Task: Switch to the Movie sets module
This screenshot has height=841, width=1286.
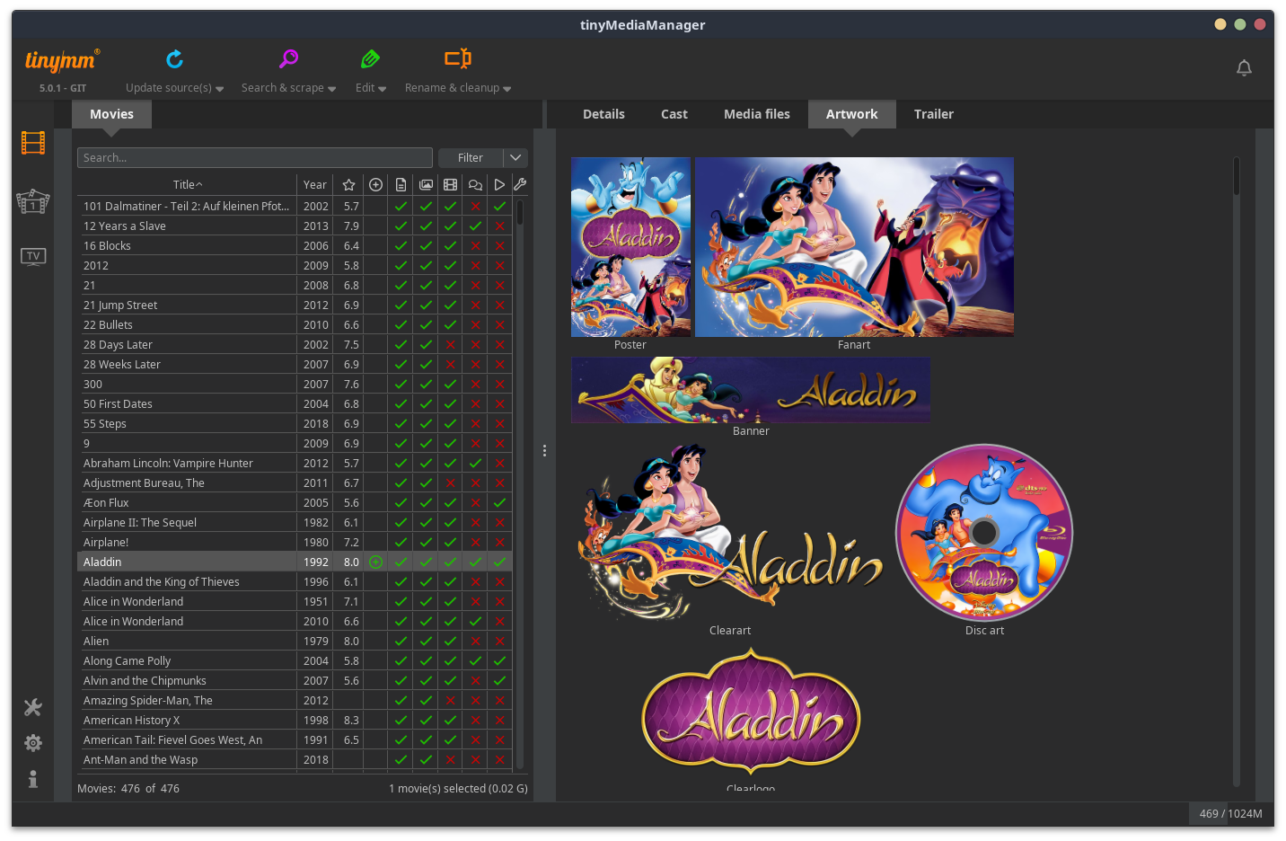Action: tap(33, 201)
